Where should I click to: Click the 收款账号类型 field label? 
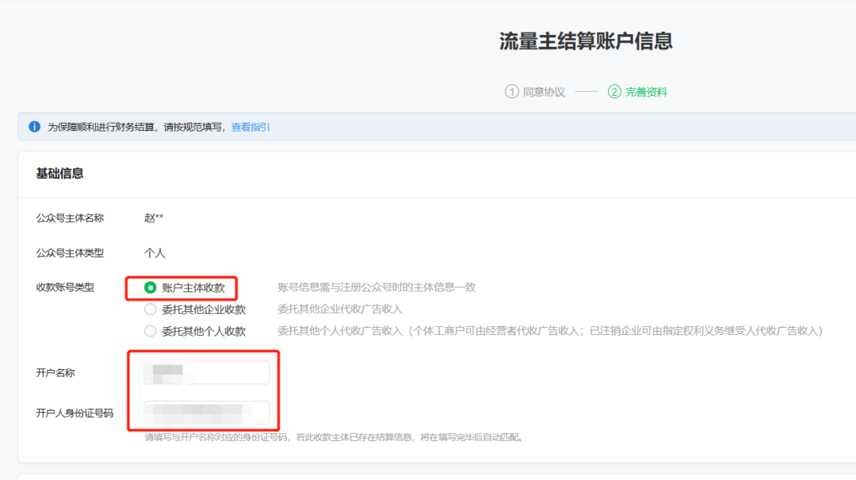(x=65, y=288)
